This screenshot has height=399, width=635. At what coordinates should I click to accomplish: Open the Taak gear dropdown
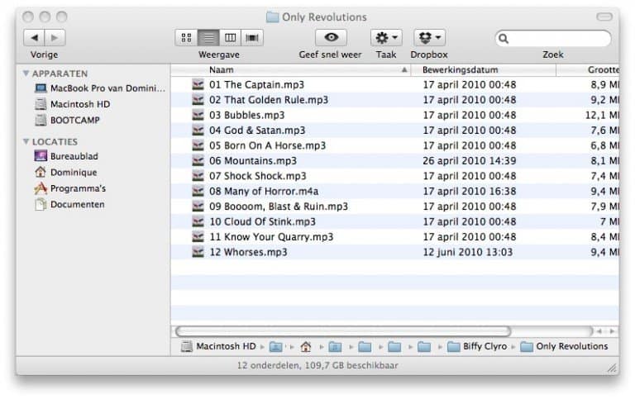[x=386, y=38]
